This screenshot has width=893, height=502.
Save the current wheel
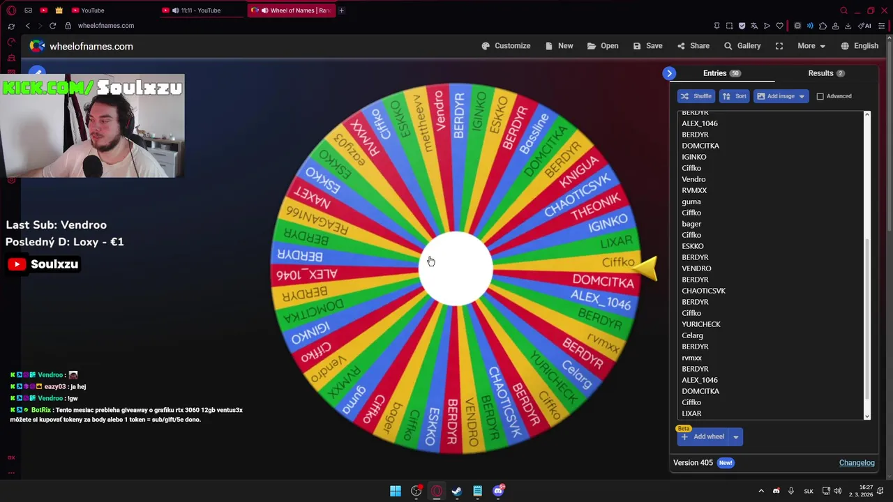click(647, 46)
